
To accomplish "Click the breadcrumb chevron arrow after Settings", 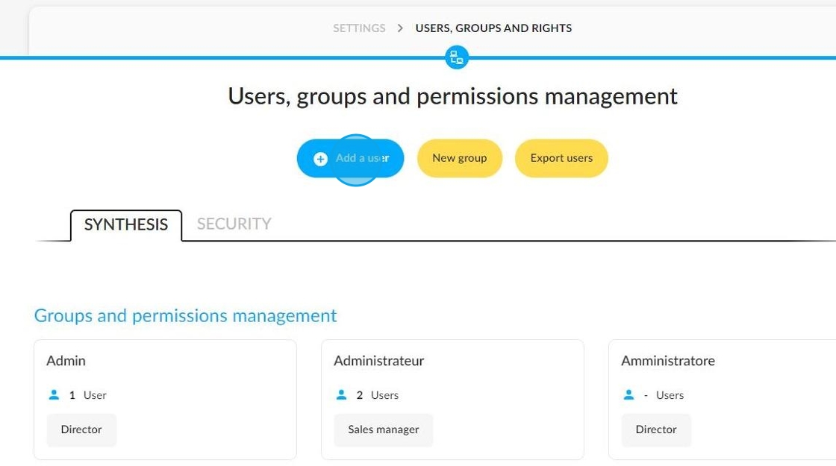I will 400,28.
